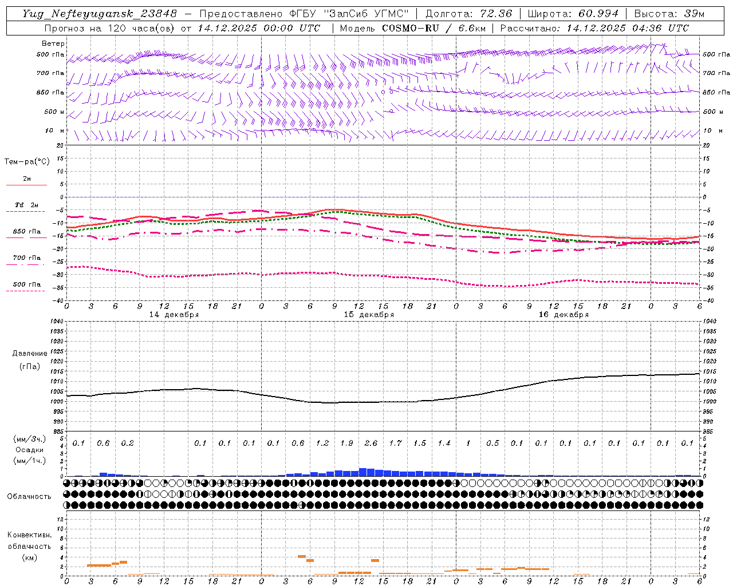
Task: Click the 1.4 precipitation value
Action: pyautogui.click(x=444, y=443)
